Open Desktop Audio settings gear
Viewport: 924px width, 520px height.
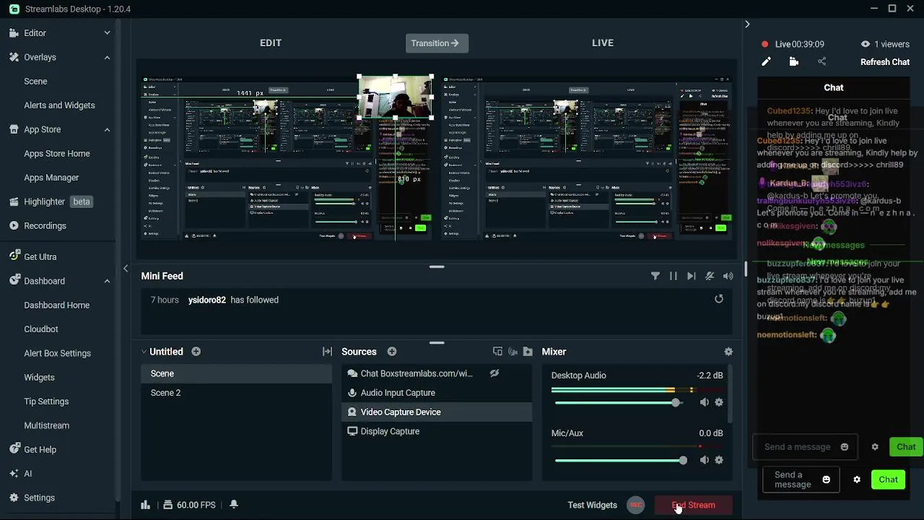click(719, 402)
